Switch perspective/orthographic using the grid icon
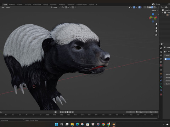The width and height of the screenshot is (170, 127). point(156,35)
